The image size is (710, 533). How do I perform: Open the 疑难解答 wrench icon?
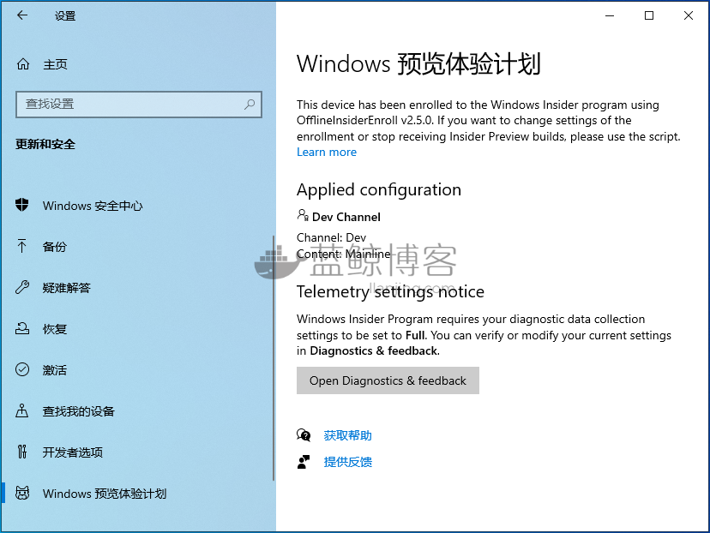click(x=22, y=287)
